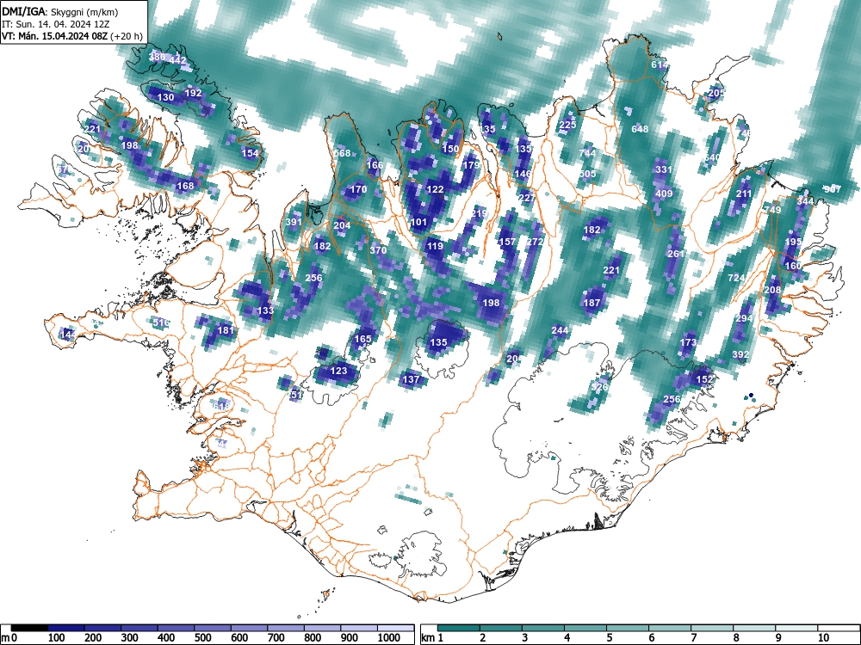Image resolution: width=861 pixels, height=645 pixels.
Task: Click the 'km 1' label on kilometer legend
Action: (x=433, y=638)
